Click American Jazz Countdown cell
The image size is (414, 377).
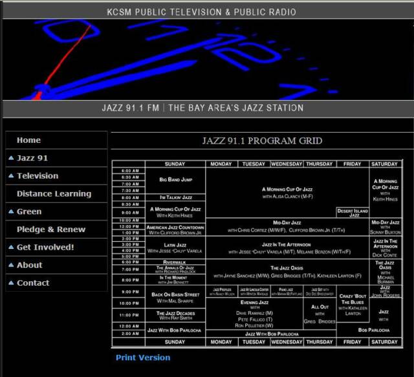(175, 230)
